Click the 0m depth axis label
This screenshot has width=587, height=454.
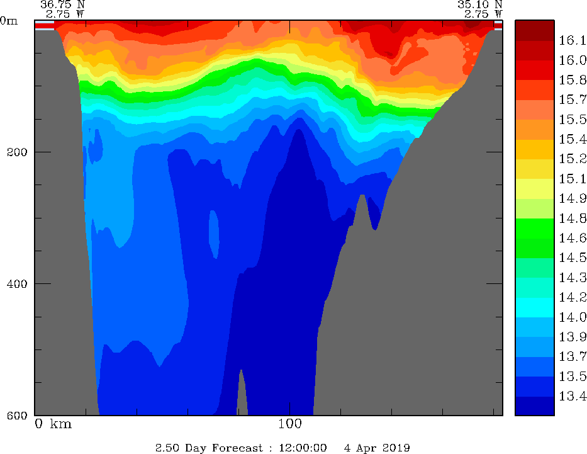point(9,21)
